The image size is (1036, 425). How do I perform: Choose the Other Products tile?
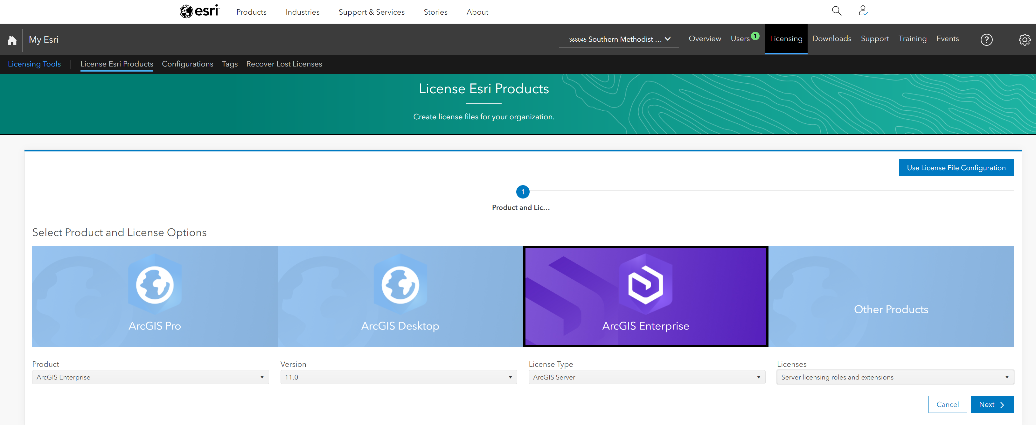pyautogui.click(x=891, y=296)
